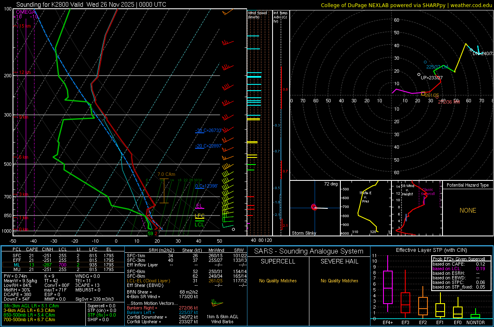Open the weather.cod.edu NEXLAB credit text
Image resolution: width=494 pixels, height=327 pixels.
pyautogui.click(x=406, y=5)
